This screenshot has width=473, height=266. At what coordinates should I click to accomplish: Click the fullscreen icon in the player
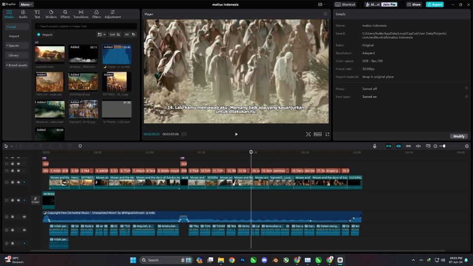coord(327,134)
